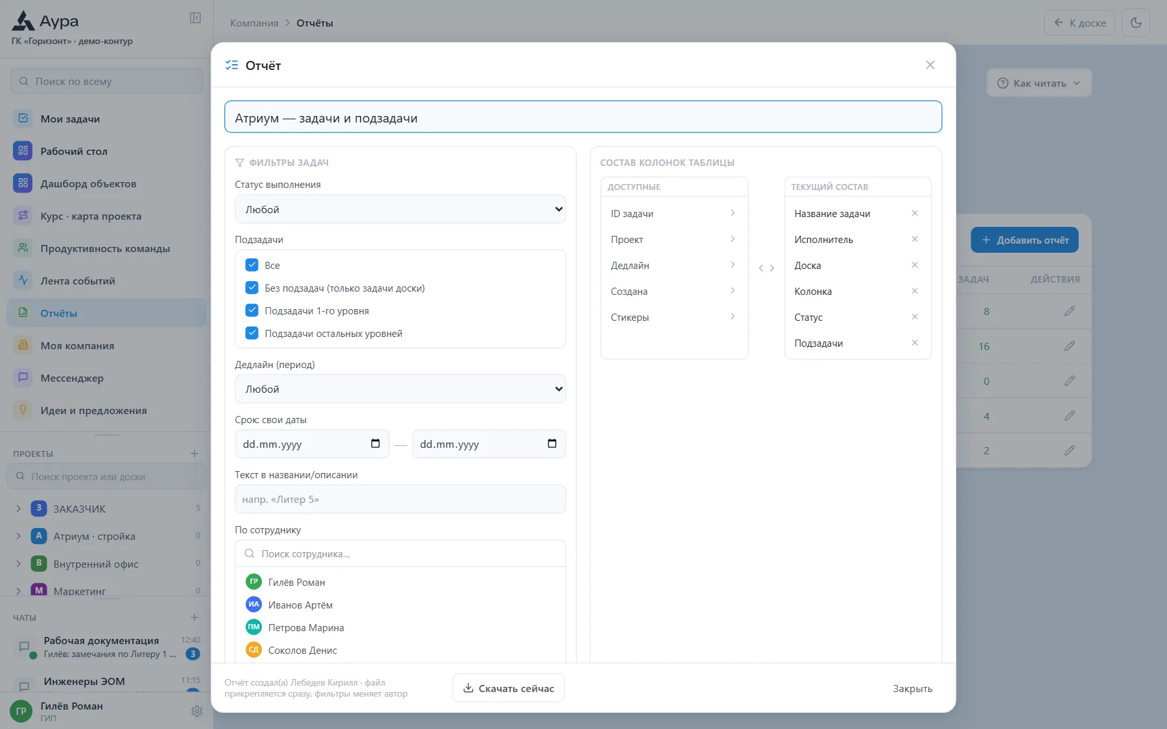Click Скачать сейчас button
The image size is (1167, 729).
coord(508,688)
